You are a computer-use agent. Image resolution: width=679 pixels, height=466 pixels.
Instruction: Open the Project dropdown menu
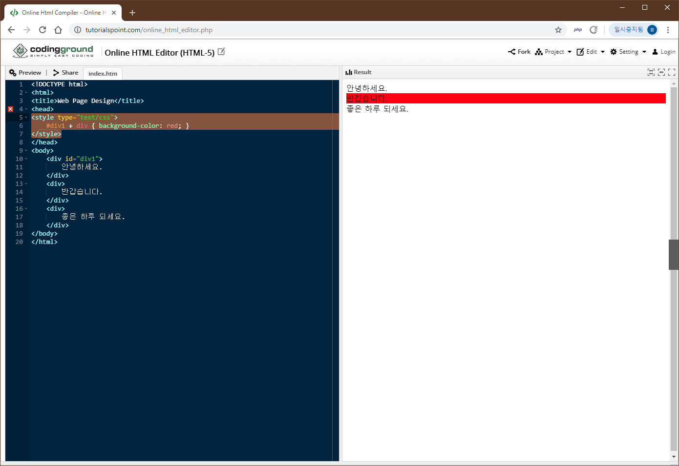coord(553,52)
